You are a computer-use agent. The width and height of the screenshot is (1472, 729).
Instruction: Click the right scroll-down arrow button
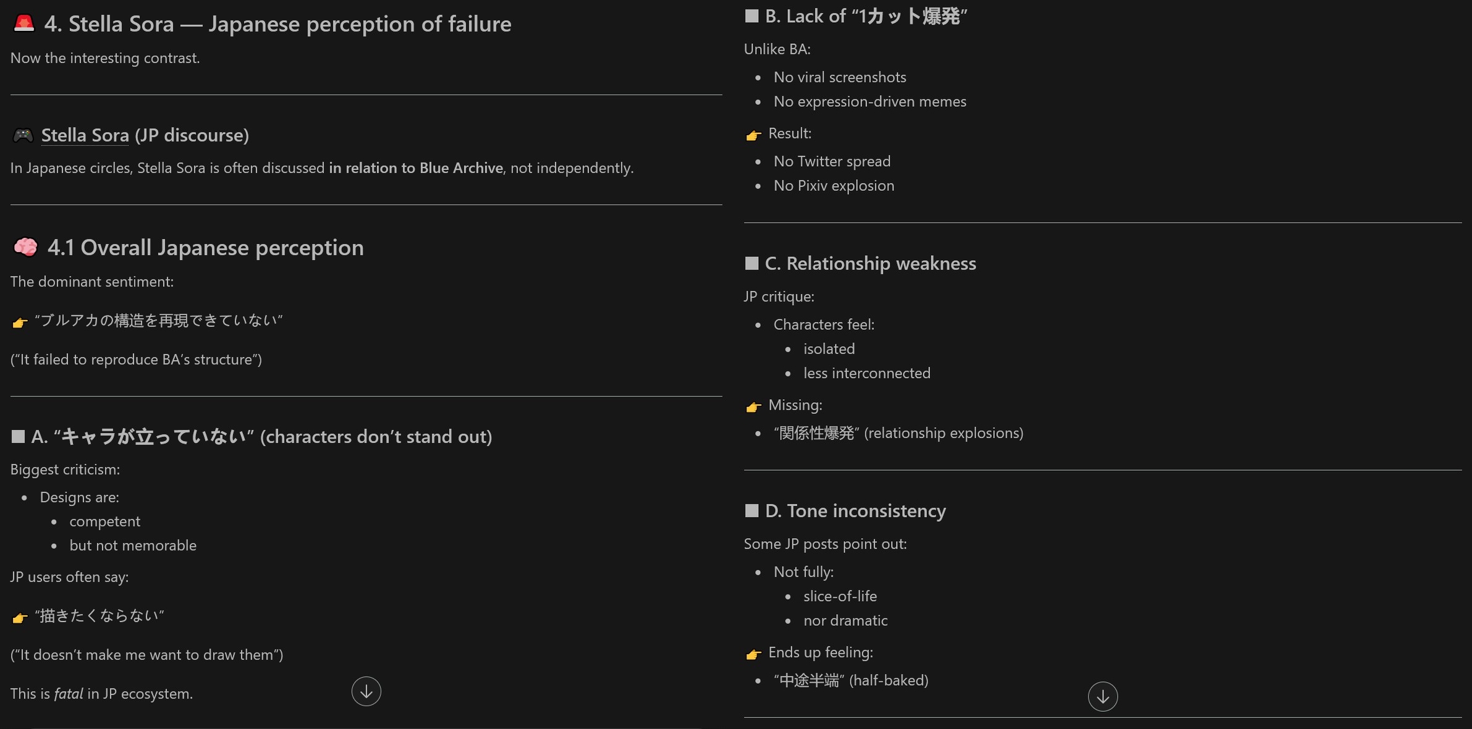tap(1102, 697)
